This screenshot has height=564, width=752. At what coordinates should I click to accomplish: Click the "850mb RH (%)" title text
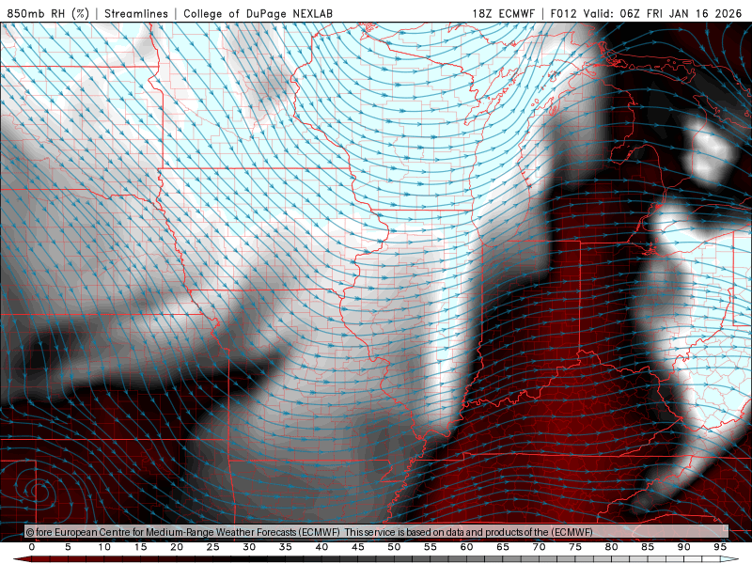(x=48, y=13)
